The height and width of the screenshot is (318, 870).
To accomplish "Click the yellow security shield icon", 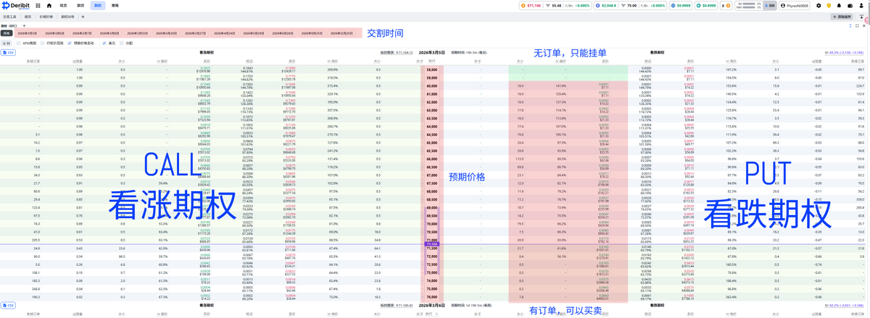I will click(x=829, y=5).
